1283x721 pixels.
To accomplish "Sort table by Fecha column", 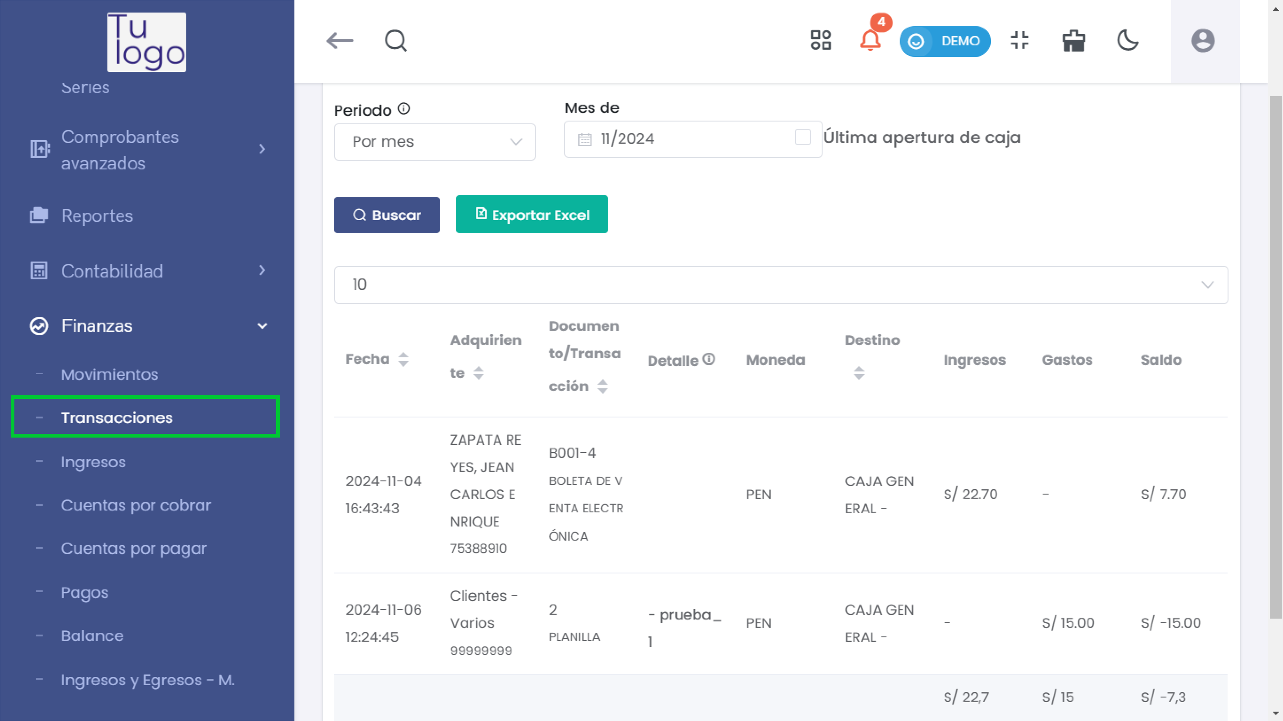I will pos(403,359).
